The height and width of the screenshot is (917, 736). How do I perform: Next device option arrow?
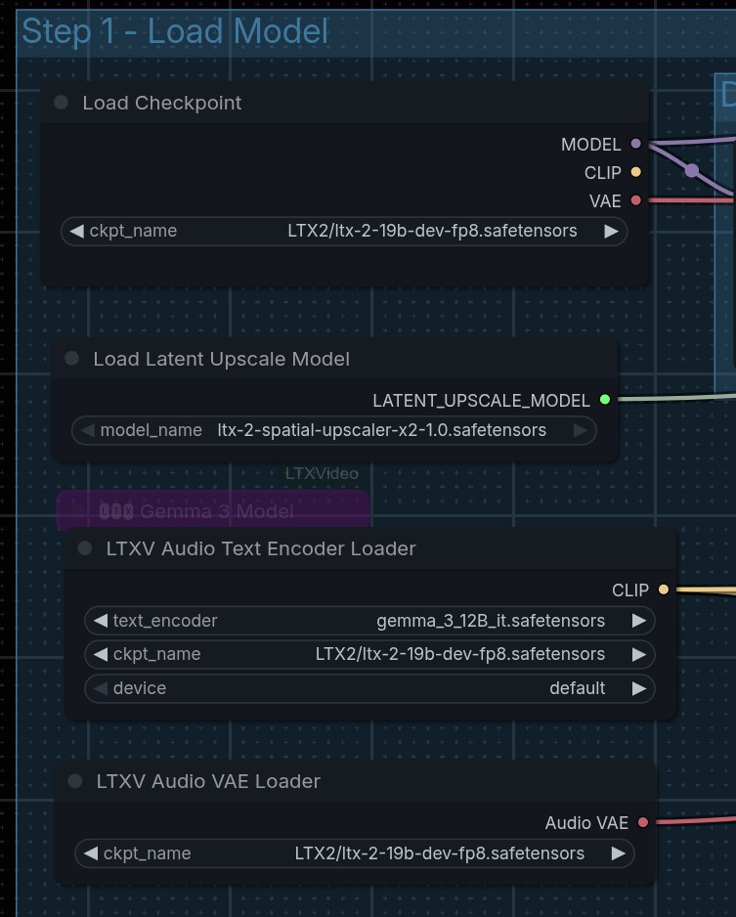click(x=639, y=688)
